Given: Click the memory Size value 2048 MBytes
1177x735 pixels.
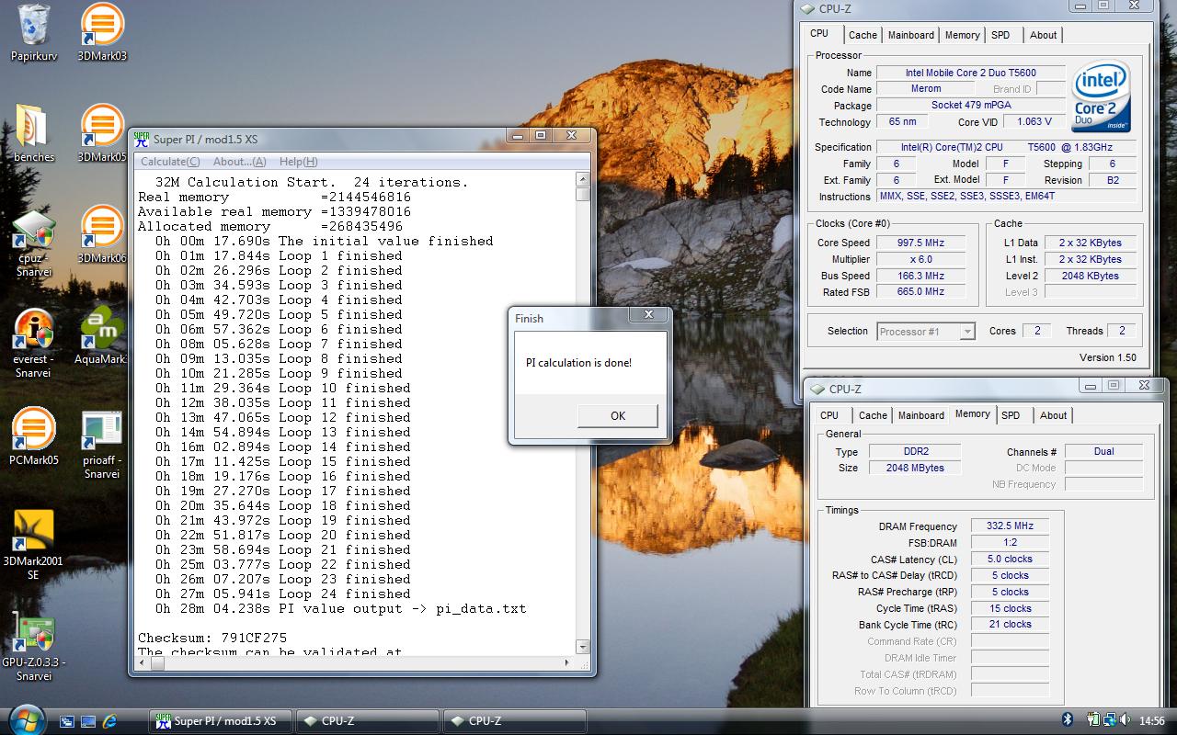Looking at the screenshot, I should click(914, 468).
